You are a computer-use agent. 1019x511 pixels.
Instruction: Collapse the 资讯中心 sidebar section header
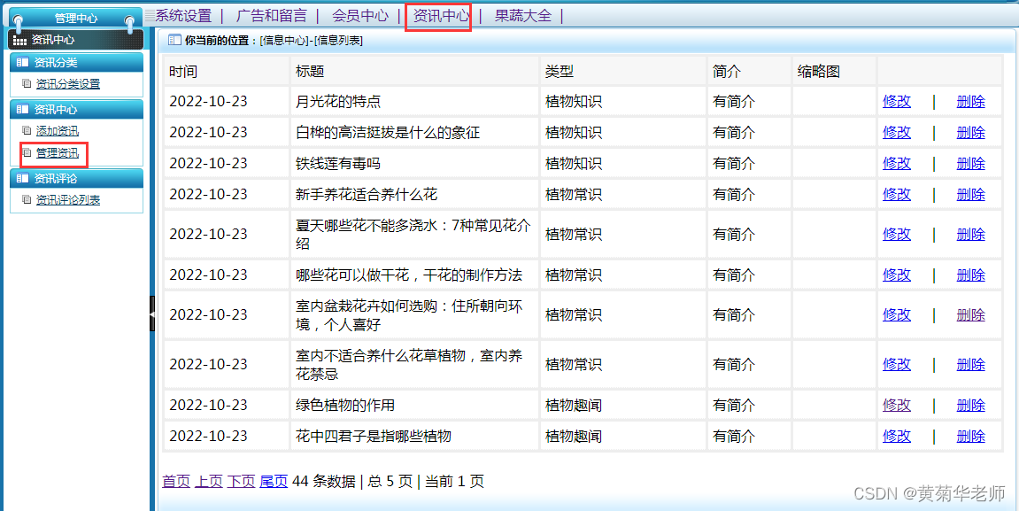click(77, 109)
